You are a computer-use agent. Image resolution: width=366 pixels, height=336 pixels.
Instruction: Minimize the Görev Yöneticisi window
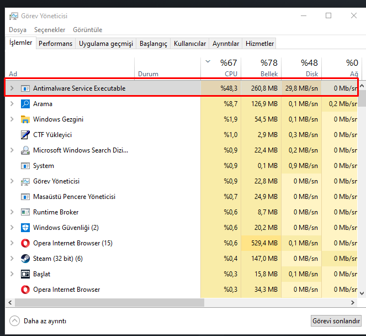pos(304,15)
